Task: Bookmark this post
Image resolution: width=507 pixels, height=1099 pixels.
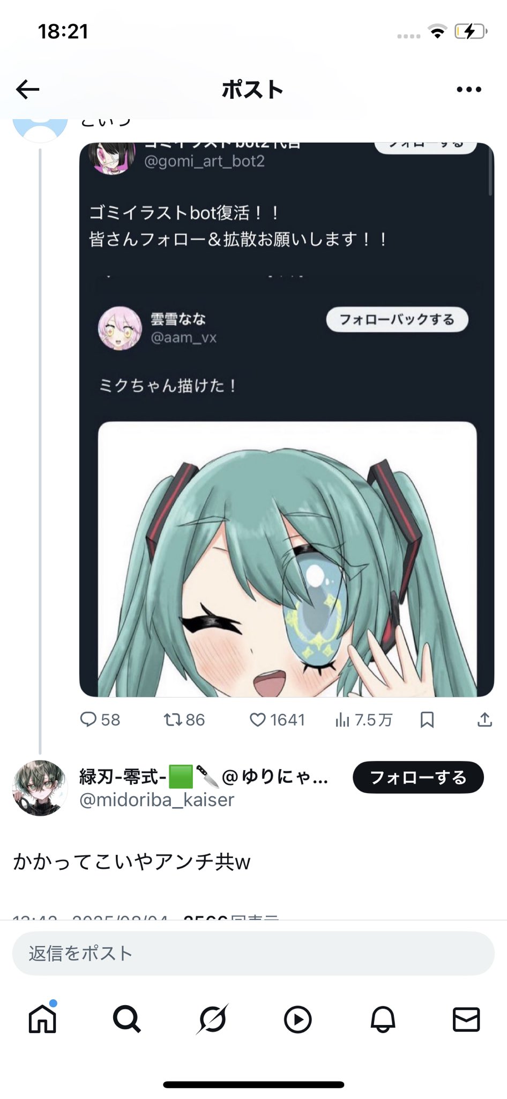Action: tap(427, 719)
